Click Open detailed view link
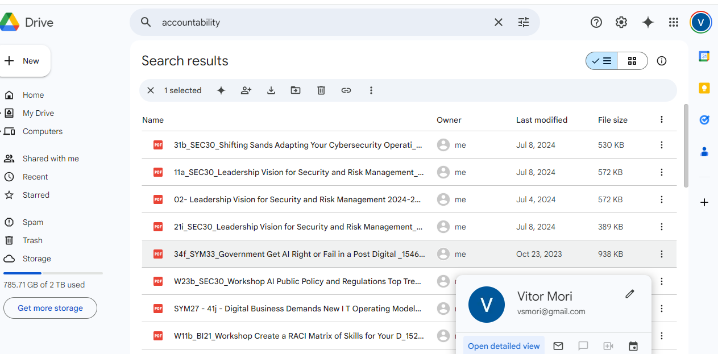 pyautogui.click(x=504, y=346)
